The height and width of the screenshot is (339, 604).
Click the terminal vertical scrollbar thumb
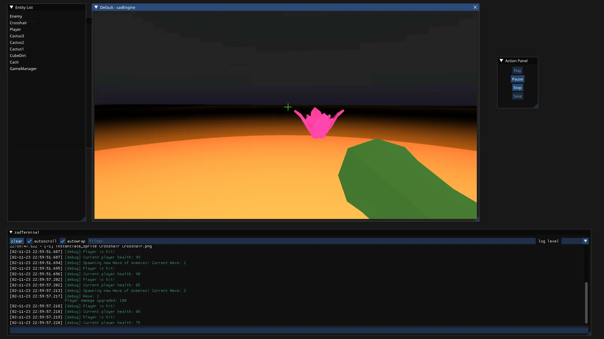[x=586, y=303]
